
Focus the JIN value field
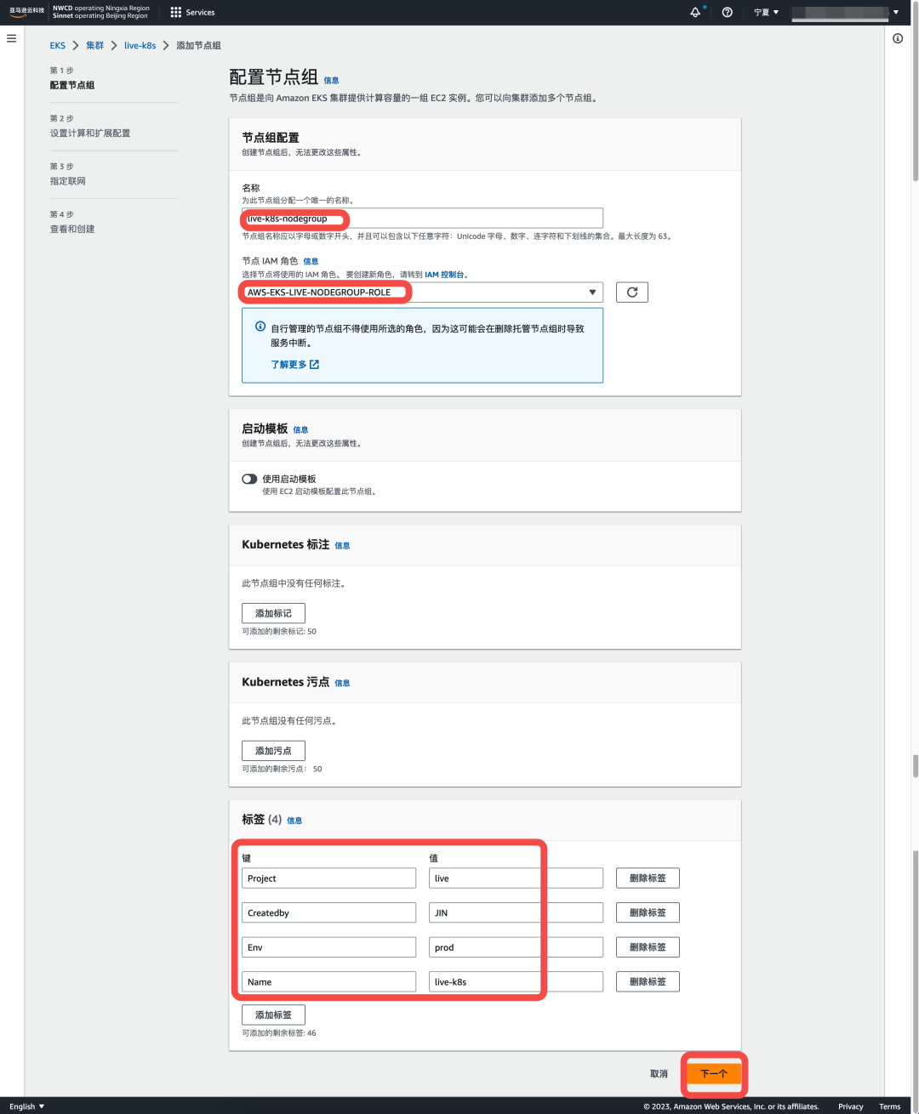516,912
